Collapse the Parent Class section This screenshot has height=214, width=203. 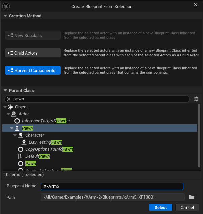click(5, 91)
